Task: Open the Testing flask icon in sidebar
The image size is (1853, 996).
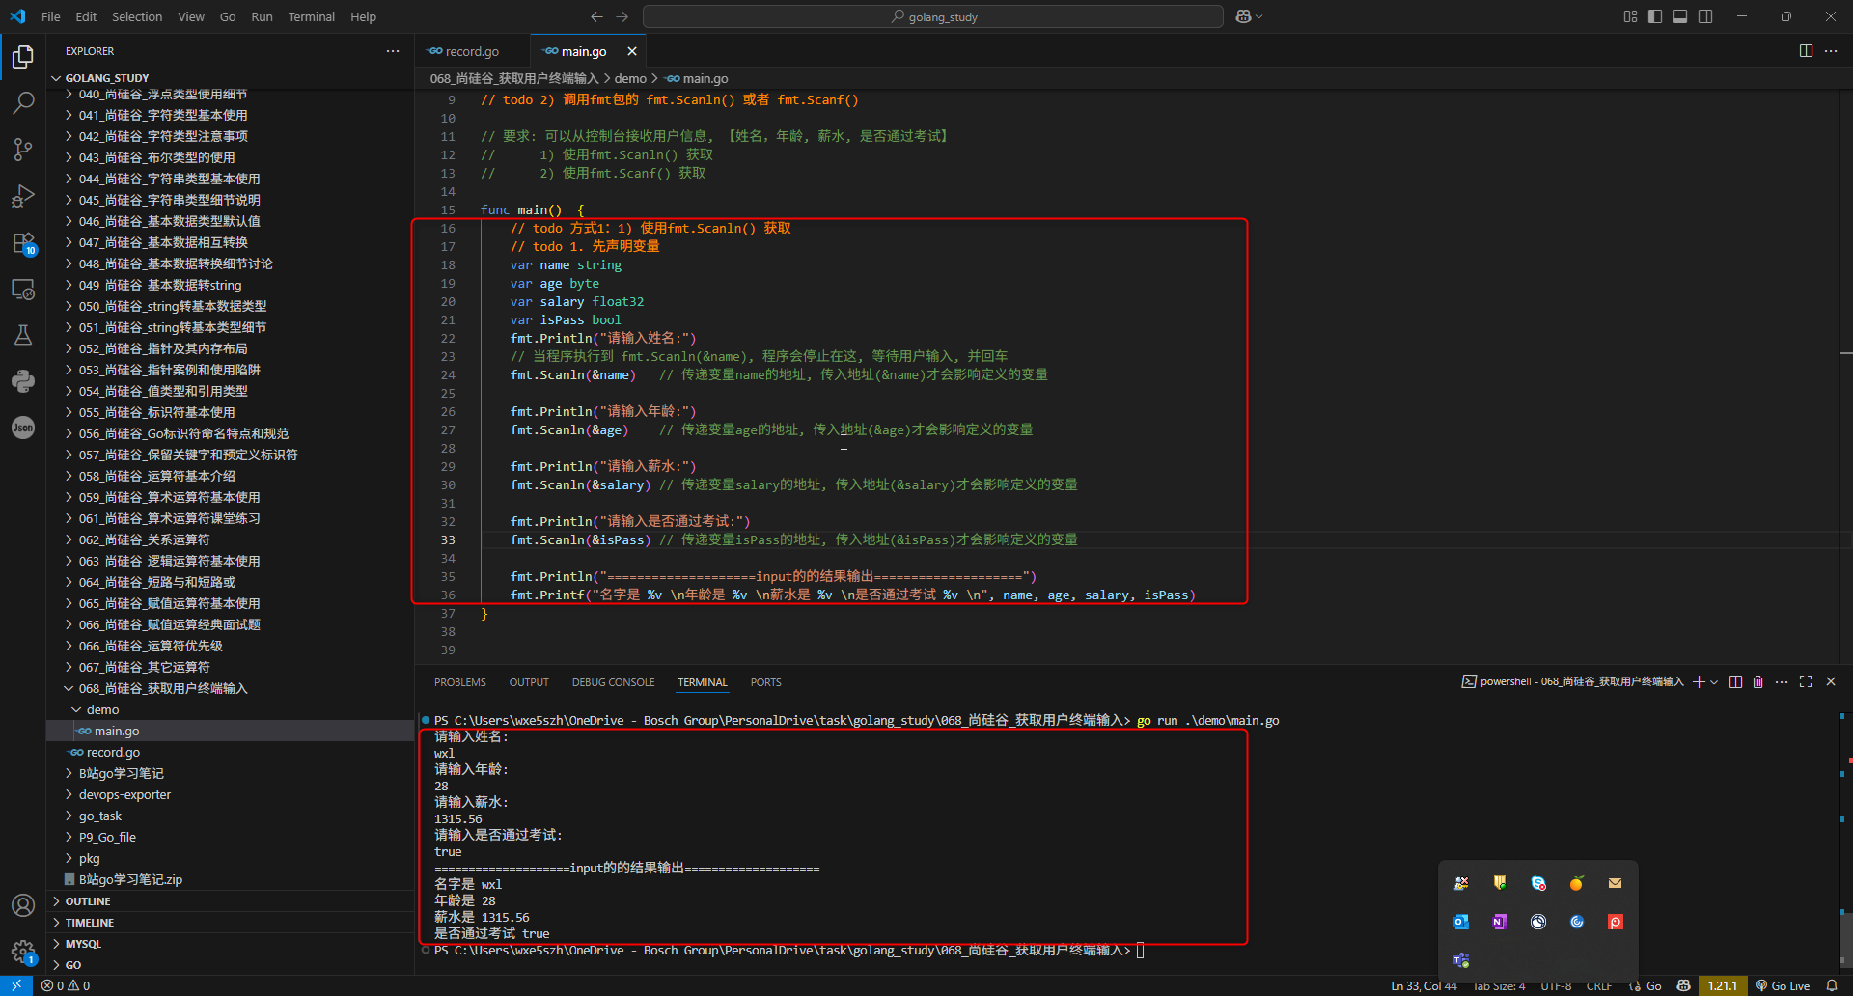Action: click(x=23, y=335)
